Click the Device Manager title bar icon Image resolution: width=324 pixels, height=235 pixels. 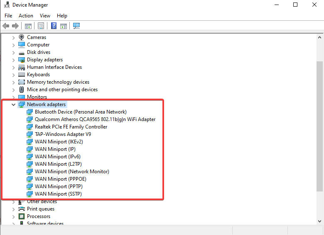7,5
